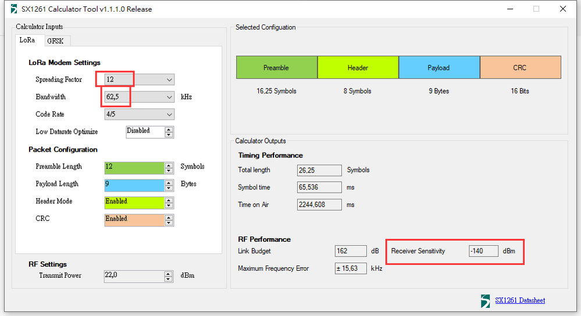Viewport: 581px width, 316px height.
Task: Click the Receiver Sensitivity output field
Action: [483, 251]
